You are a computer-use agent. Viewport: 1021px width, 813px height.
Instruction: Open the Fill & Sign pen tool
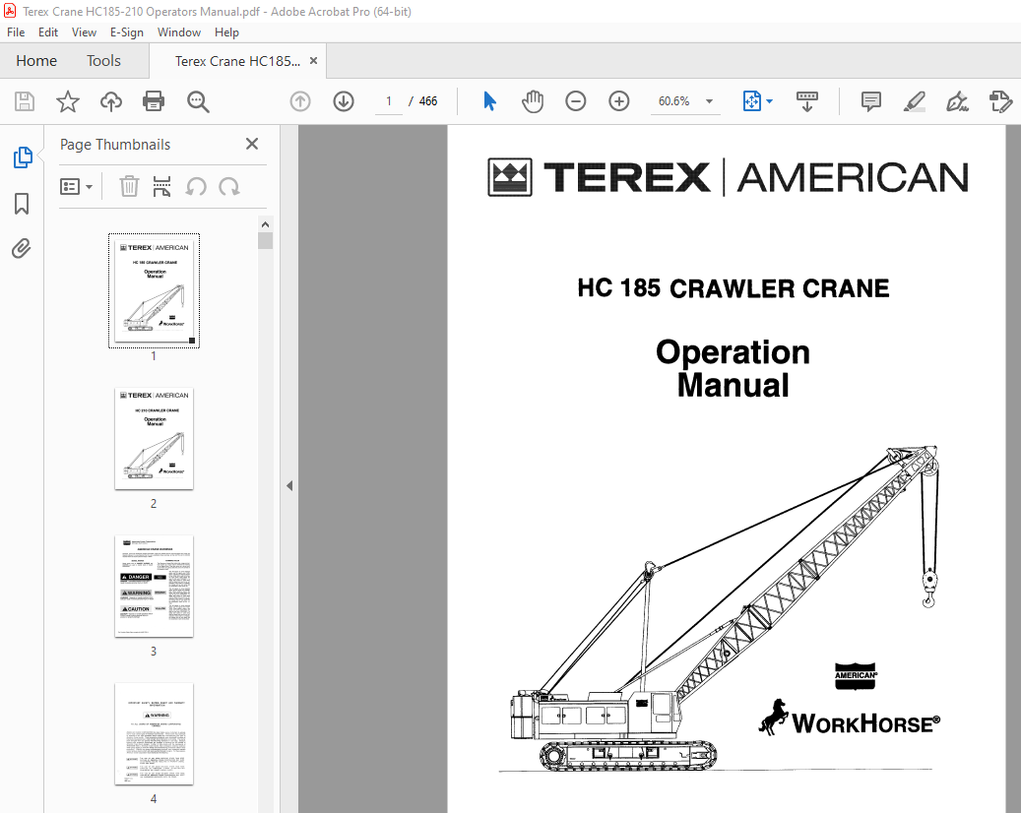tap(957, 101)
